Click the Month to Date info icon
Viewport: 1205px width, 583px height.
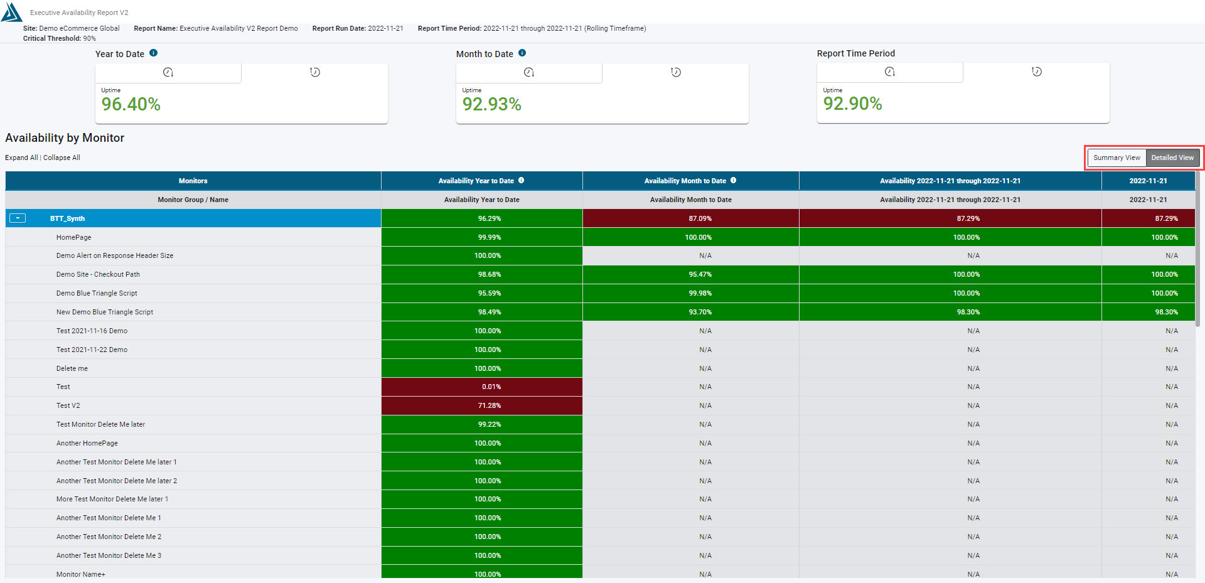[522, 53]
